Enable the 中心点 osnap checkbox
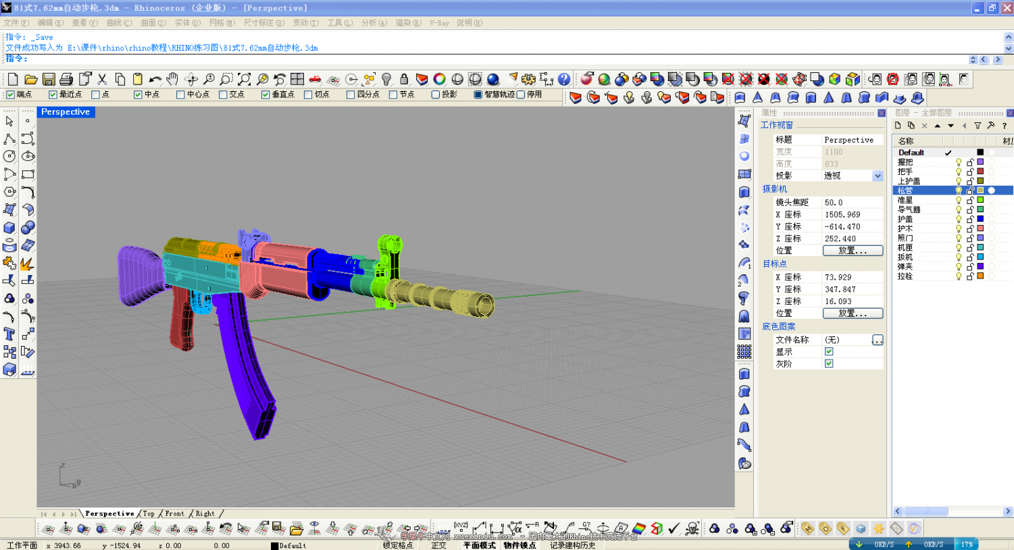Viewport: 1014px width, 550px height. pyautogui.click(x=180, y=95)
